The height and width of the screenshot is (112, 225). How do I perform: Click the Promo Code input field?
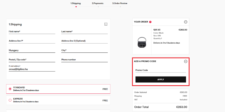click(x=160, y=70)
